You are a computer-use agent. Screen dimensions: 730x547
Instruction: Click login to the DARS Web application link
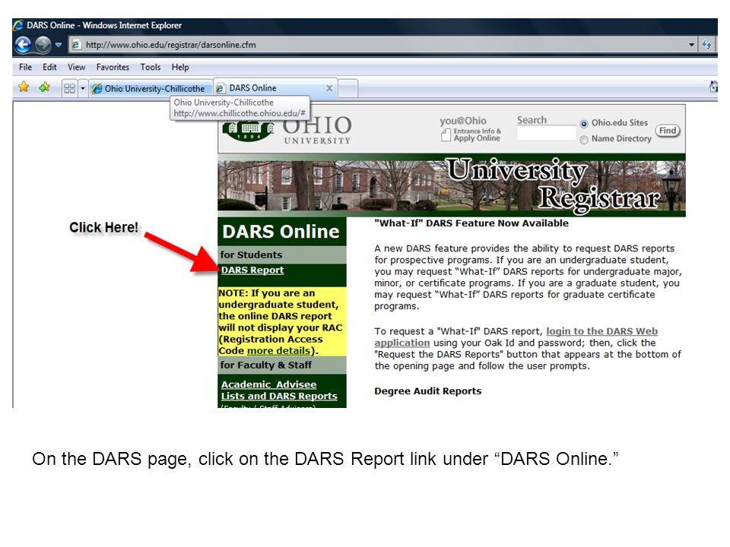pos(516,337)
